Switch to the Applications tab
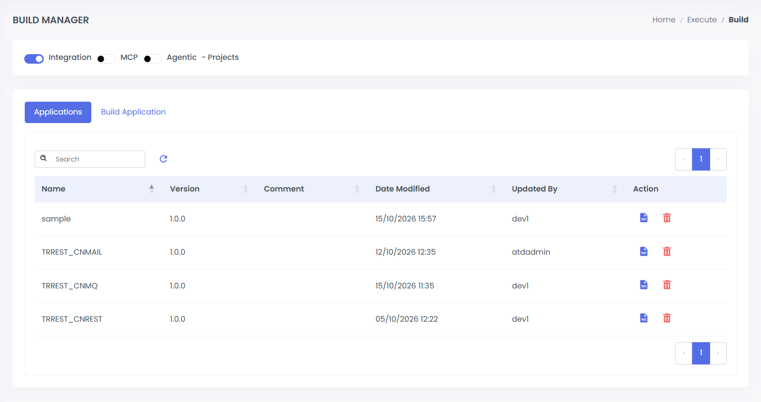This screenshot has width=761, height=402. [x=58, y=112]
